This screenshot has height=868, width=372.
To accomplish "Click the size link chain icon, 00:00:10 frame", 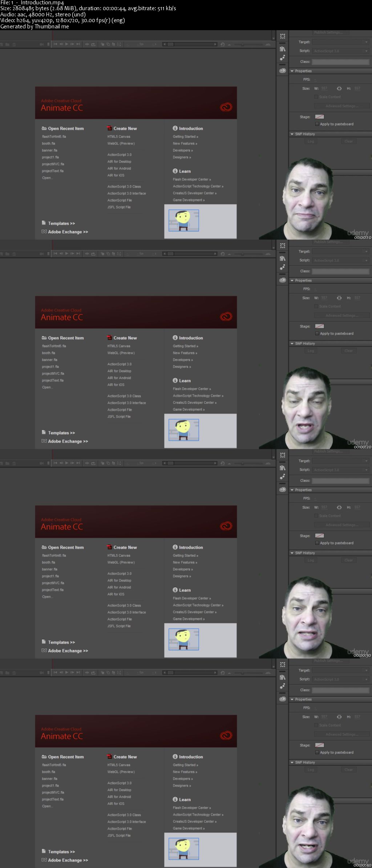I will (339, 88).
